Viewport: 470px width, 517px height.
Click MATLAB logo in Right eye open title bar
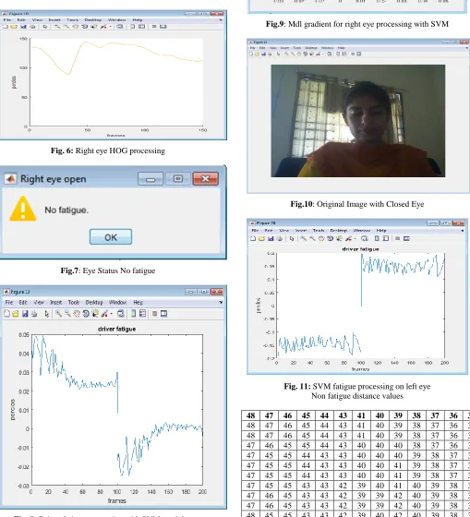[x=10, y=179]
